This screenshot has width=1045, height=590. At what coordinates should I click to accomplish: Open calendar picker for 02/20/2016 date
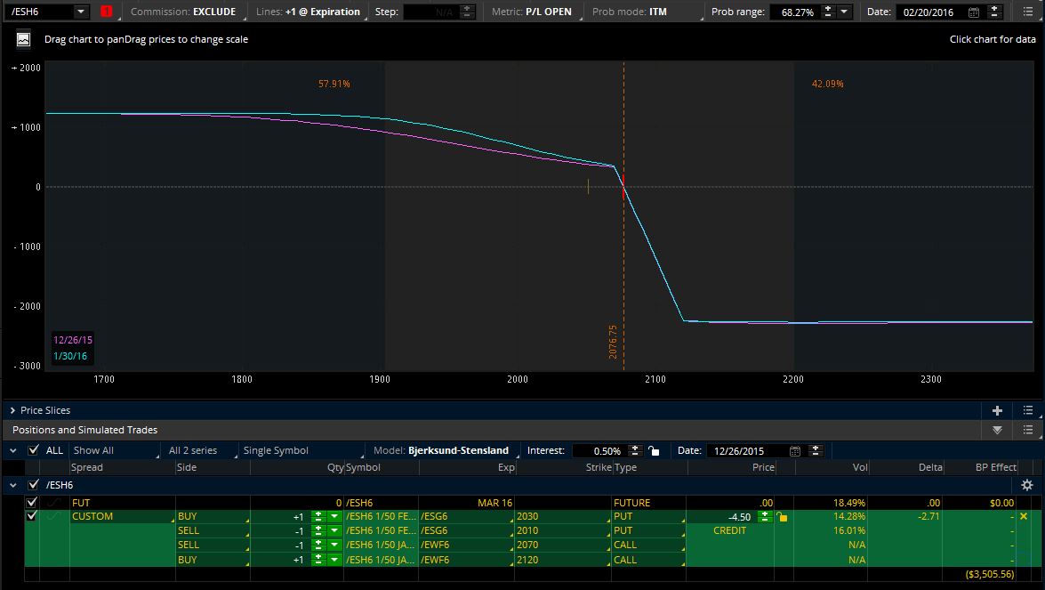coord(973,12)
